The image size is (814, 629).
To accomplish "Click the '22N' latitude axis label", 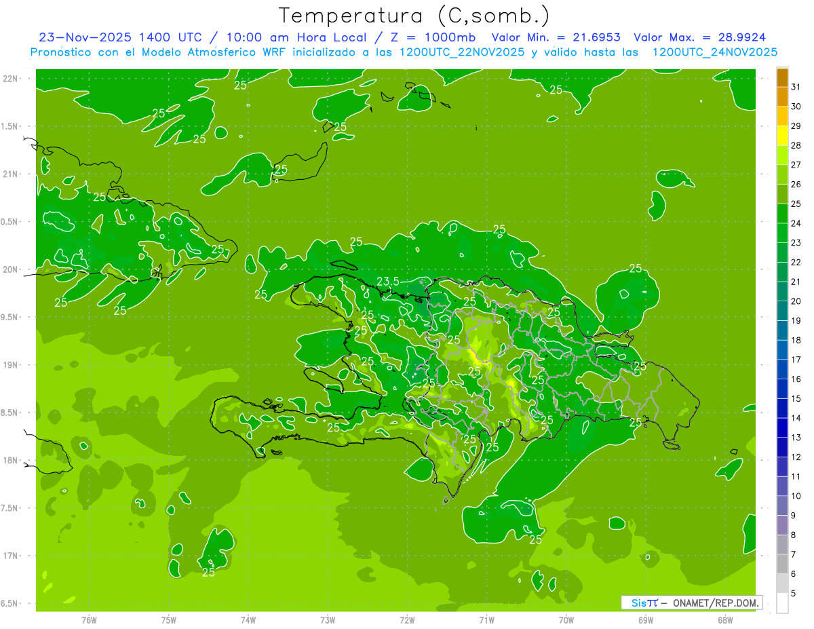I will [x=11, y=79].
